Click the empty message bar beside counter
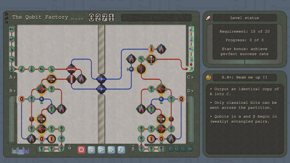The height and width of the screenshot is (163, 290). pos(156,18)
